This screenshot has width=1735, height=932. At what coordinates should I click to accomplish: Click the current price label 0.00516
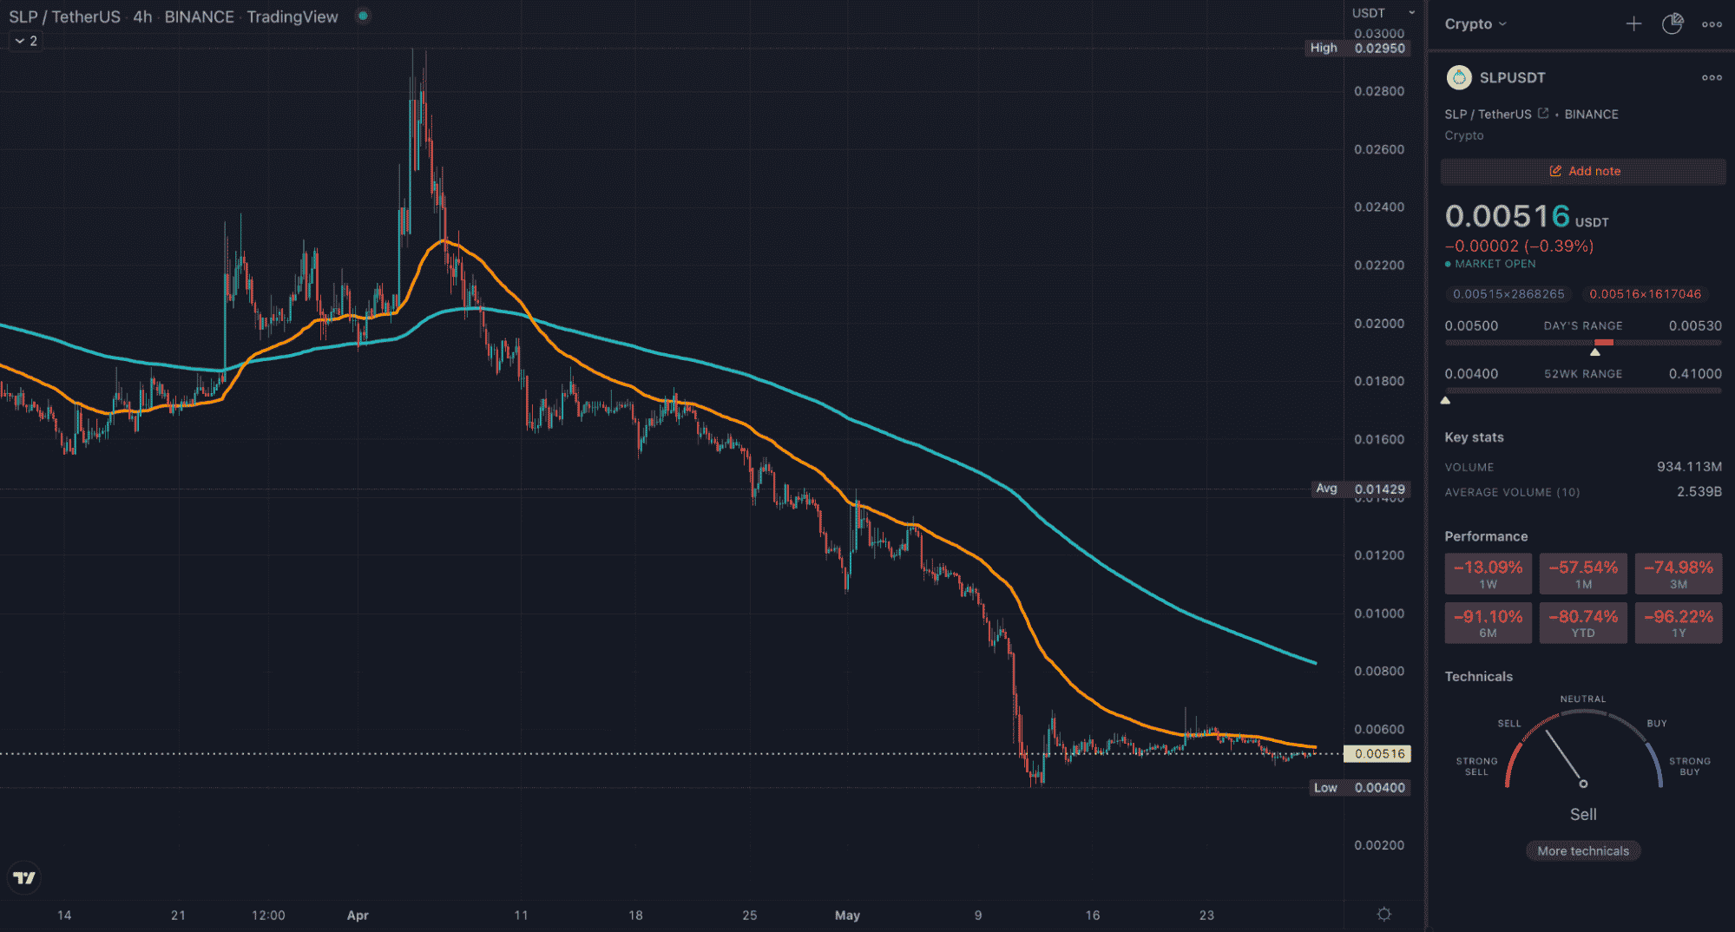coord(1377,753)
